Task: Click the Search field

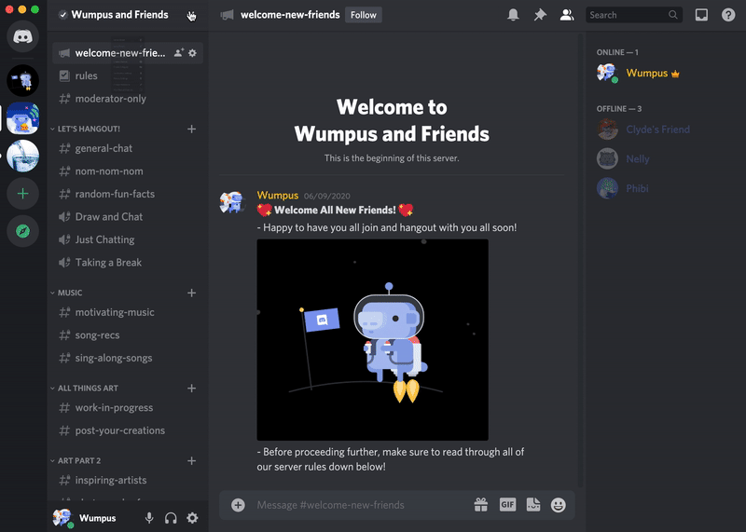Action: [634, 15]
